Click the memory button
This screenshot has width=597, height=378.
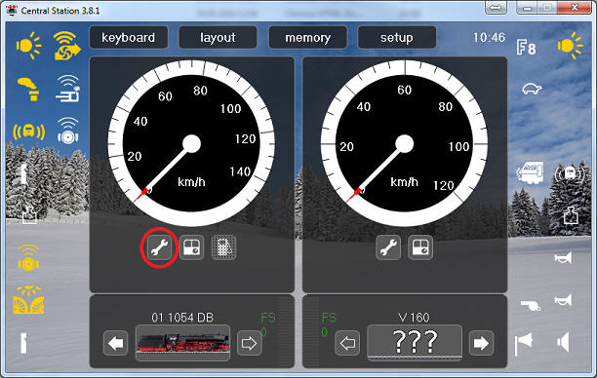[307, 38]
